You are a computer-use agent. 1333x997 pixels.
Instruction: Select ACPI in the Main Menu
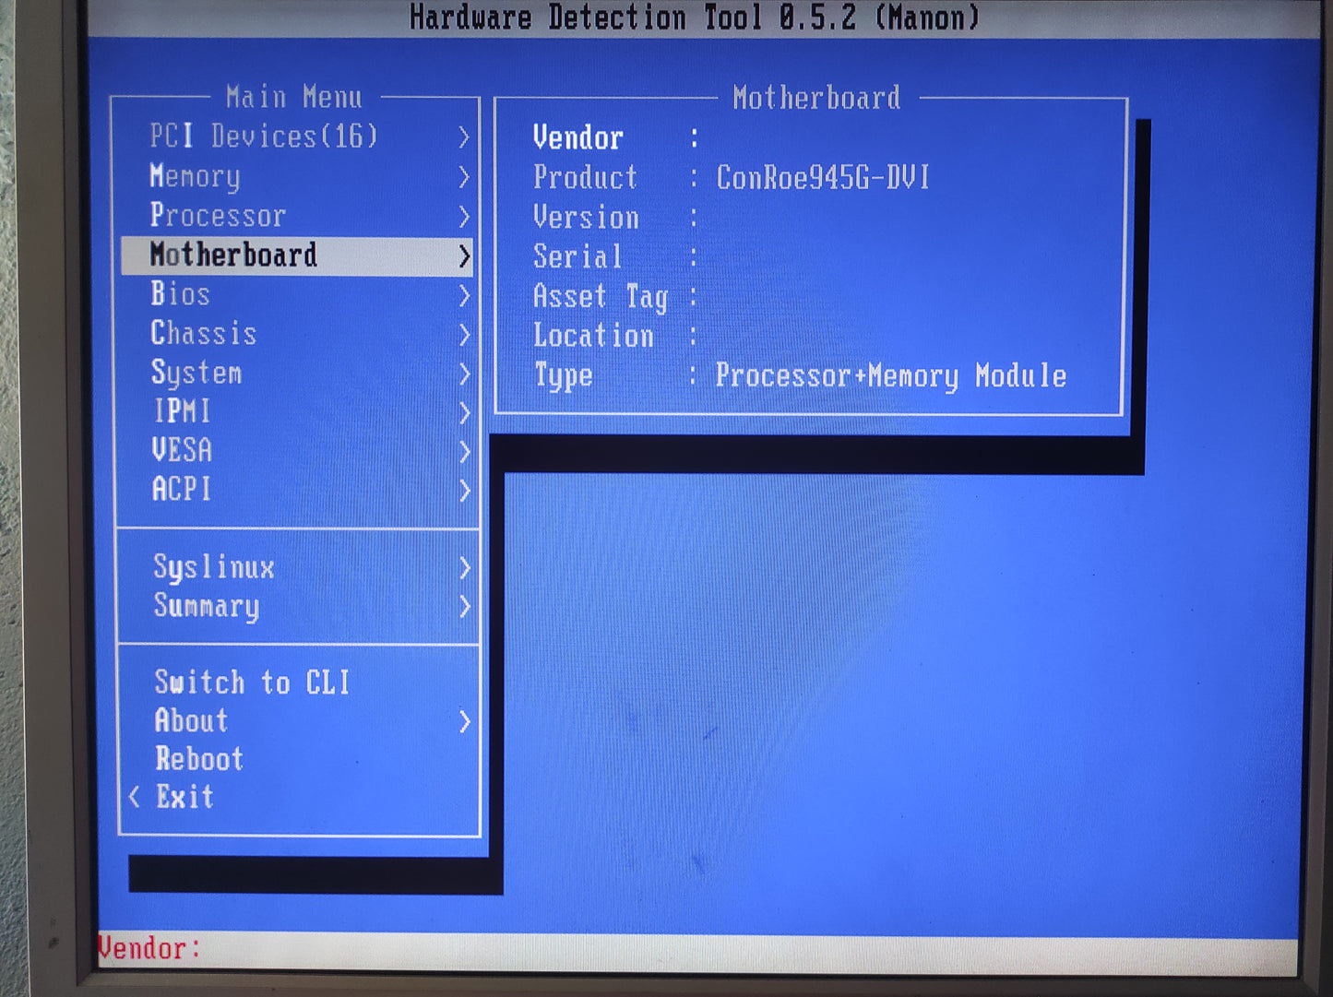click(x=181, y=489)
